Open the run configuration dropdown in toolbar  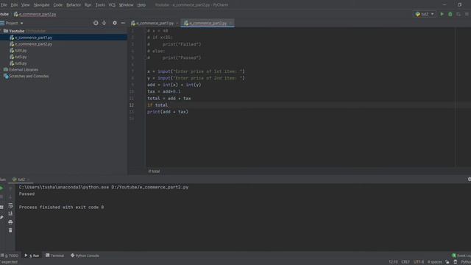point(425,14)
